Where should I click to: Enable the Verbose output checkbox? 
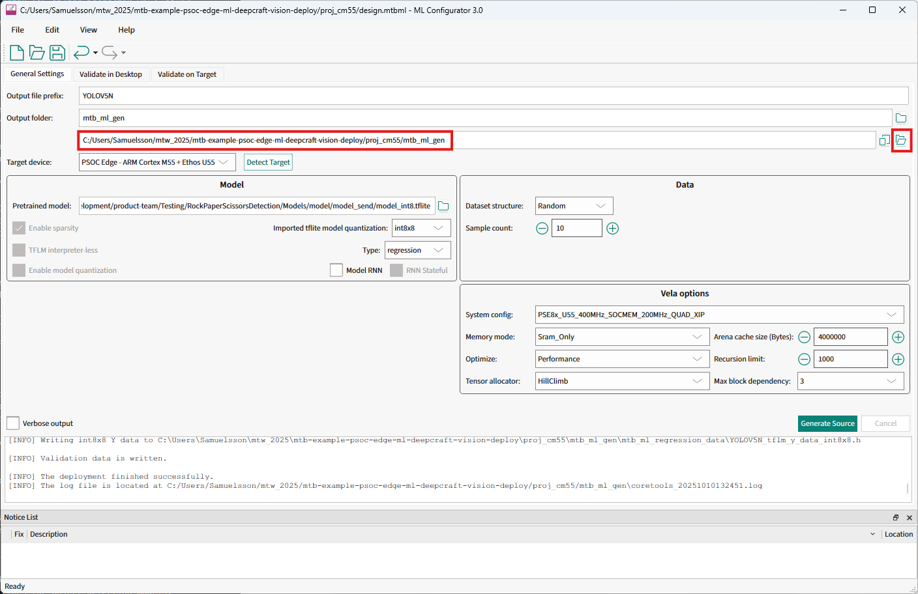(13, 423)
